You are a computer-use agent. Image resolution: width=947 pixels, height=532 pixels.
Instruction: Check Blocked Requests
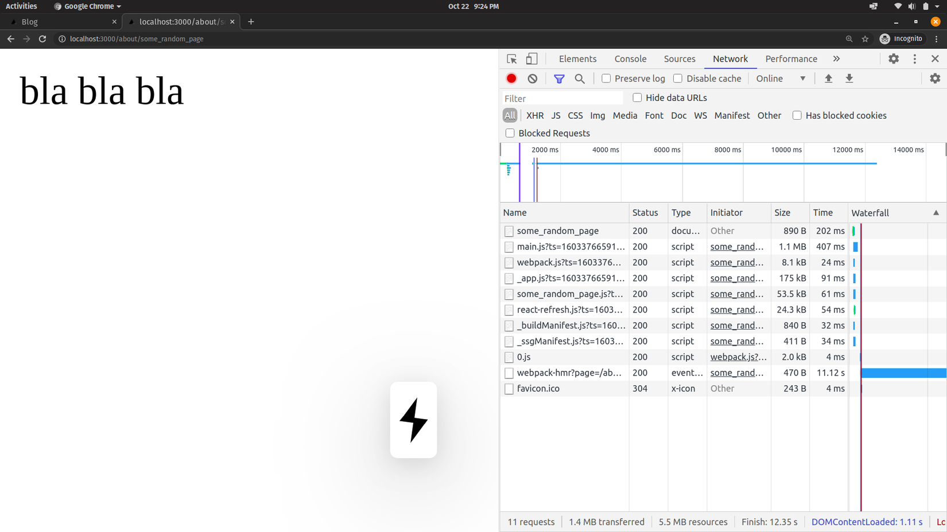point(510,133)
